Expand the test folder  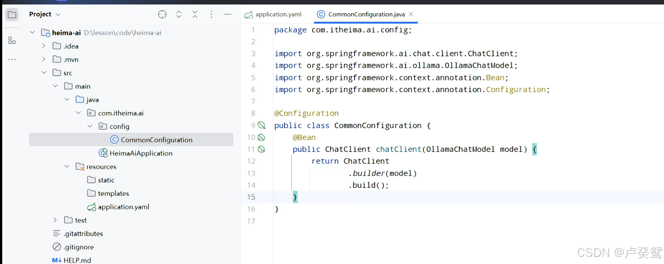[55, 220]
